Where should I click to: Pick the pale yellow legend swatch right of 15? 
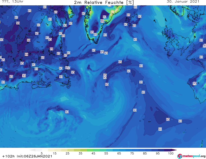point(58,150)
